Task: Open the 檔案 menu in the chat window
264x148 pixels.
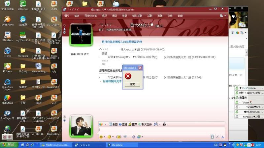Action: click(77, 15)
